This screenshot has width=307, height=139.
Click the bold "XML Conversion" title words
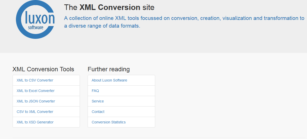point(110,7)
